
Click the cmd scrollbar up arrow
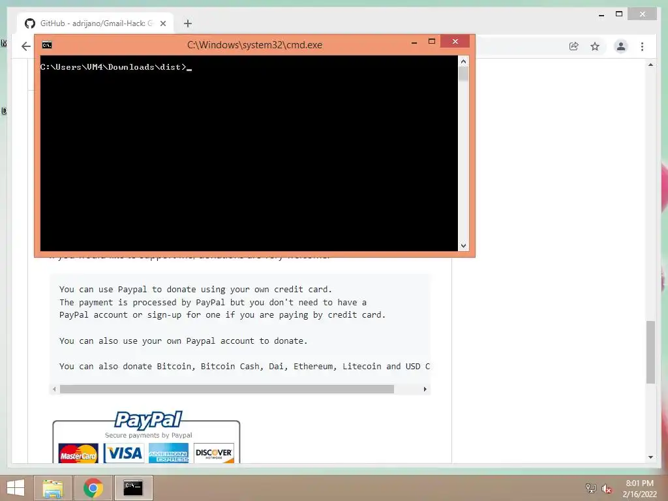pos(464,61)
